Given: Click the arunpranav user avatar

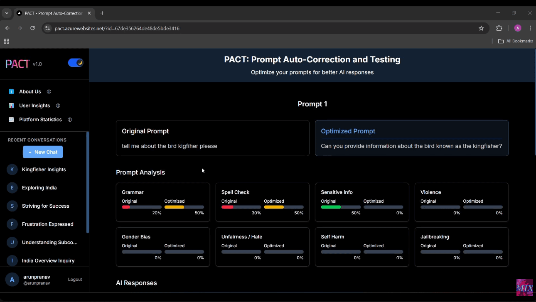Looking at the screenshot, I should (12, 280).
